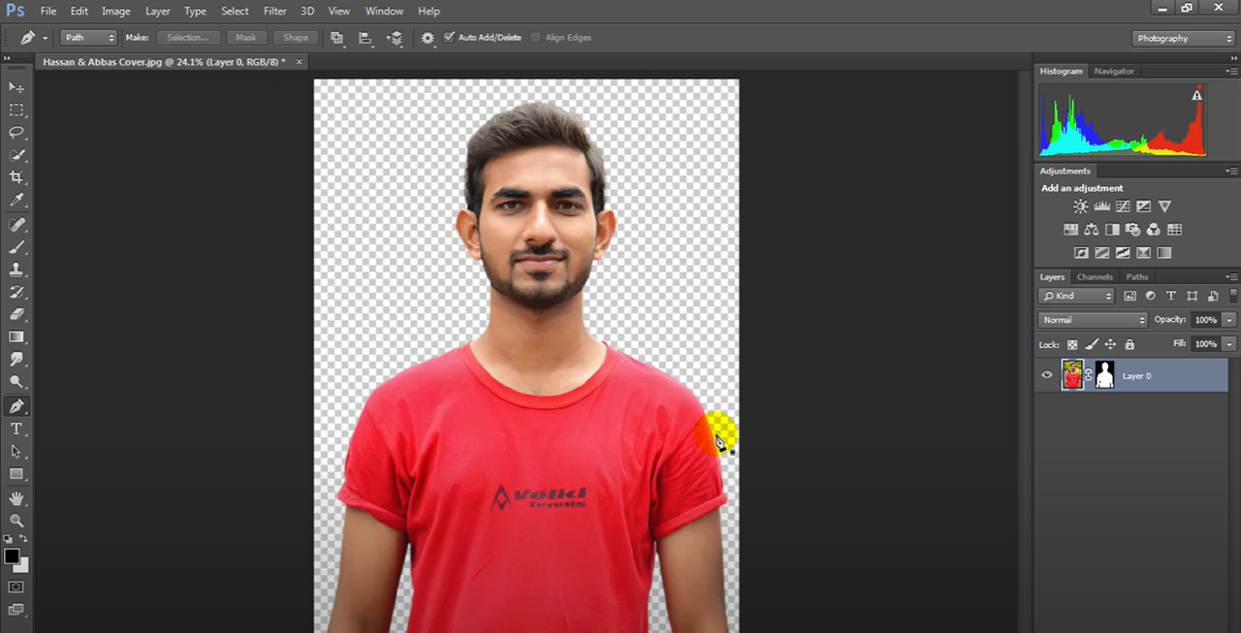
Task: Toggle lock transparent pixels
Action: 1072,344
